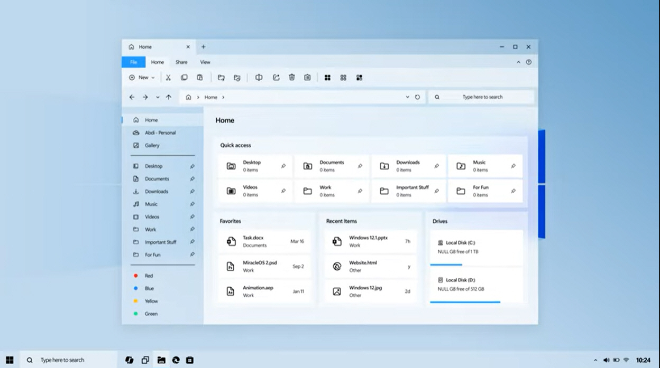
Task: Click the Copy icon in the toolbar
Action: click(x=184, y=78)
